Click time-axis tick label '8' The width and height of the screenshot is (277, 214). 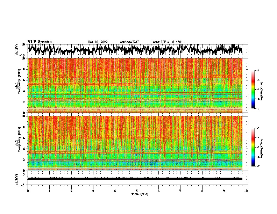click(x=202, y=191)
